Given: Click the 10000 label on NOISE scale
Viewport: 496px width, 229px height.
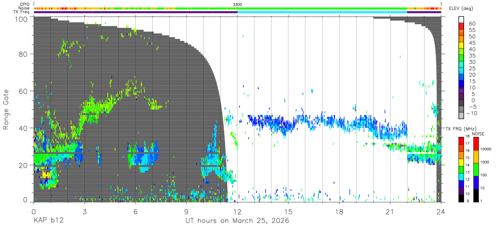Looking at the screenshot, I should click(x=486, y=149).
